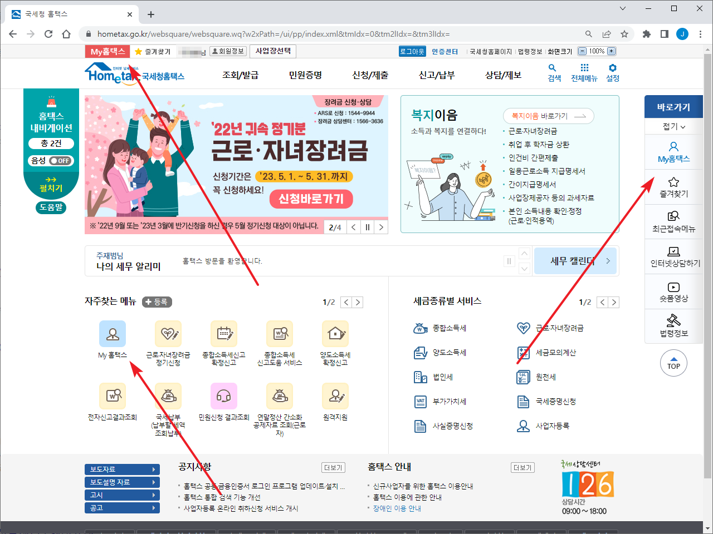The width and height of the screenshot is (713, 534).
Task: Open 즐겨찾기 star in right sidebar
Action: 673,187
